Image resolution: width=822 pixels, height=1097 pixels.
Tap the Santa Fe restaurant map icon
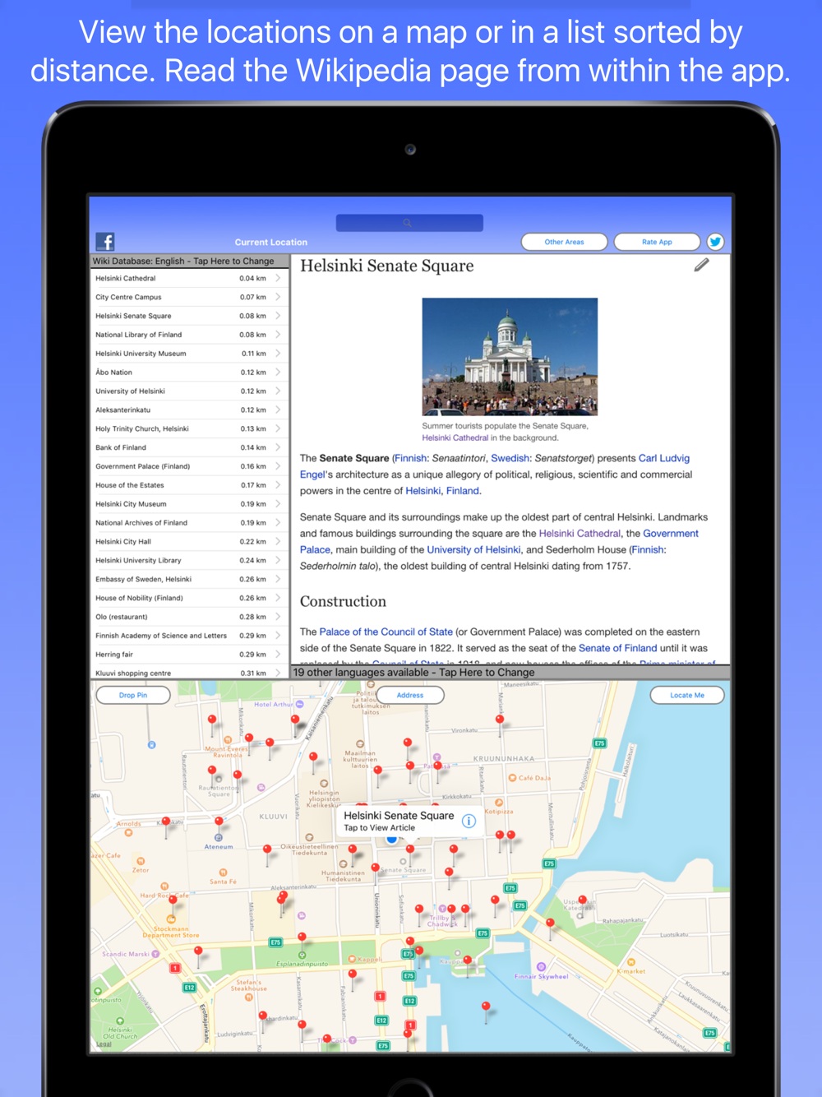click(x=223, y=873)
